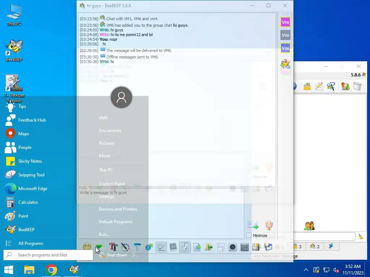This screenshot has height=277, width=370.
Task: Click the blue double floppy disk icon
Action: [x=268, y=247]
